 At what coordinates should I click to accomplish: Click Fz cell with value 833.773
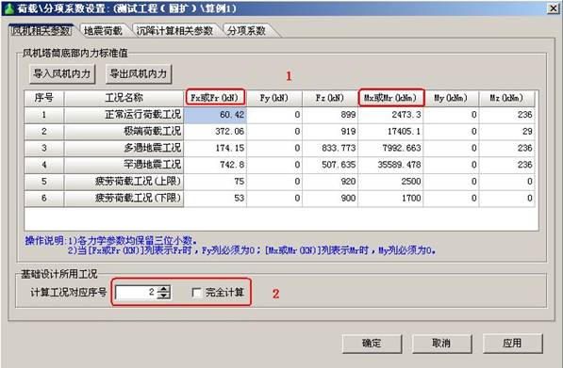tap(330, 148)
